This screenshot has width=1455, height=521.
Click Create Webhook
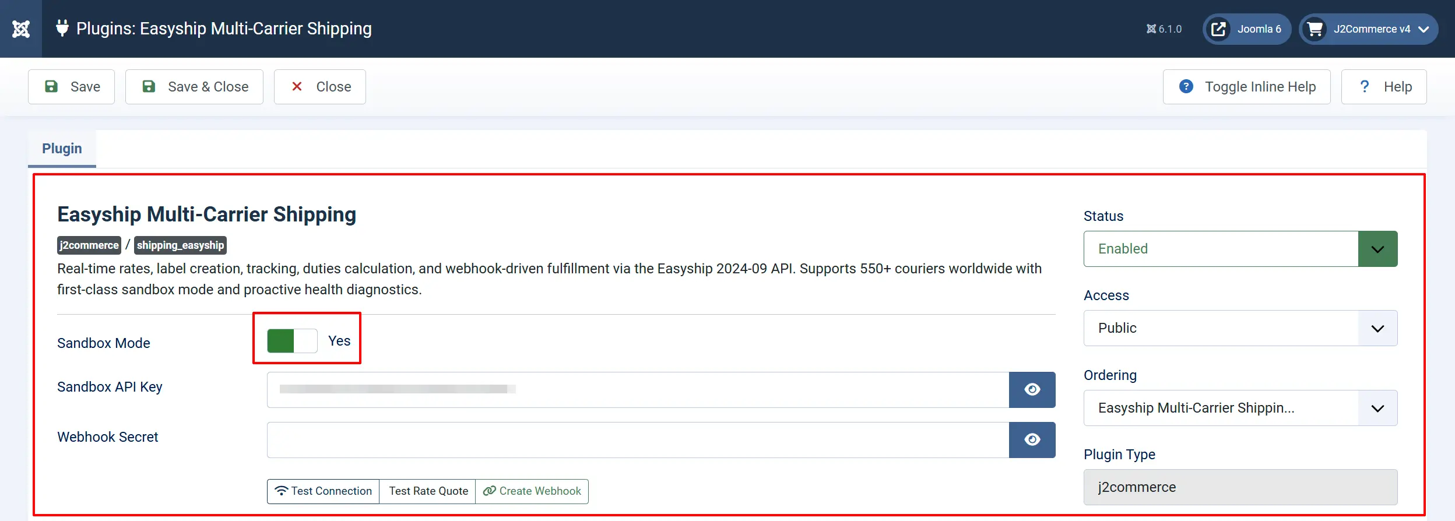[x=532, y=491]
